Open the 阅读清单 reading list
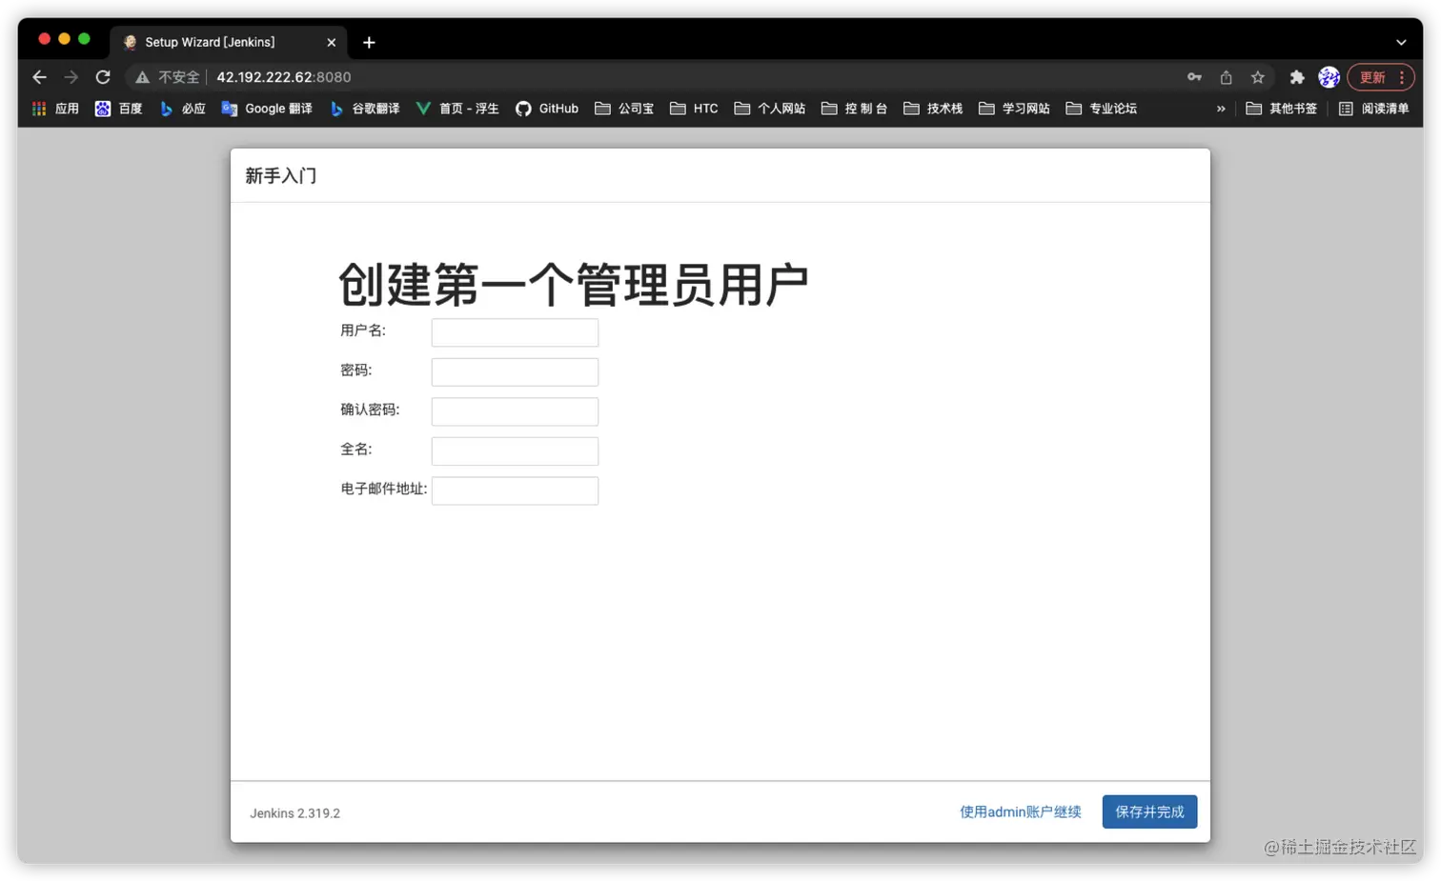 (1372, 108)
